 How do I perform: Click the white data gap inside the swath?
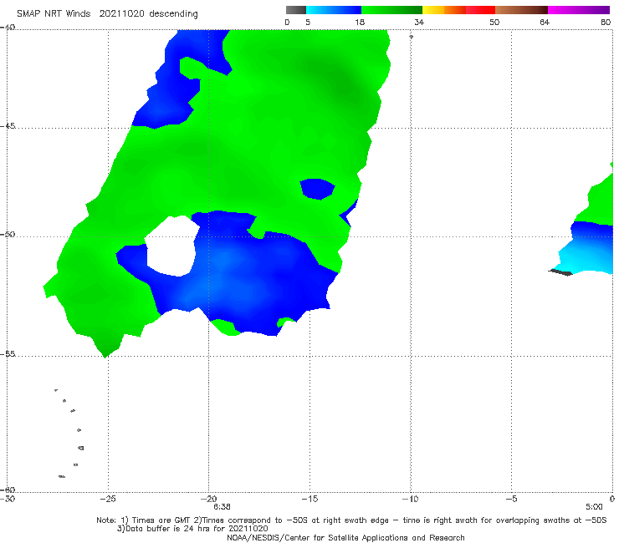pyautogui.click(x=172, y=246)
